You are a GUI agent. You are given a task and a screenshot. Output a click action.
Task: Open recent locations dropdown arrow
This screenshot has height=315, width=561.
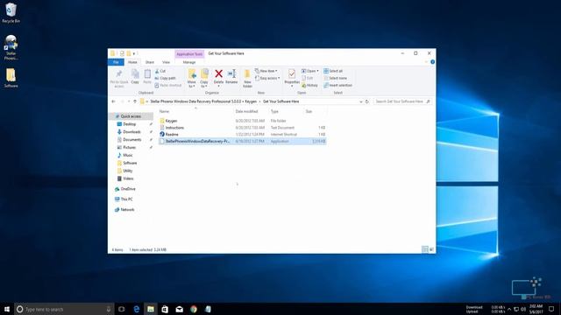129,101
